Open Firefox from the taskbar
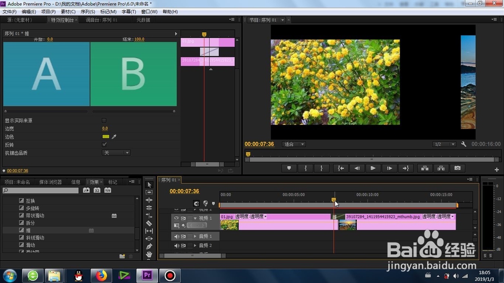The image size is (504, 283). pos(101,275)
